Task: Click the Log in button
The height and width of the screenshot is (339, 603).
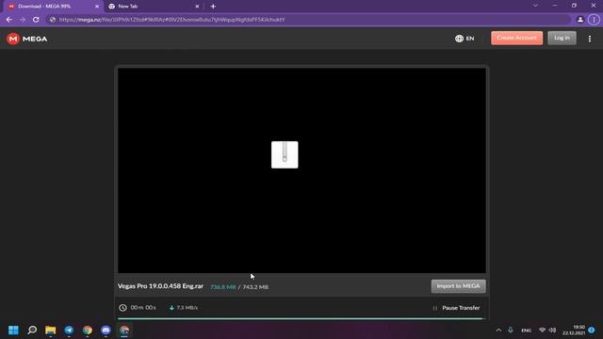Action: pos(562,38)
